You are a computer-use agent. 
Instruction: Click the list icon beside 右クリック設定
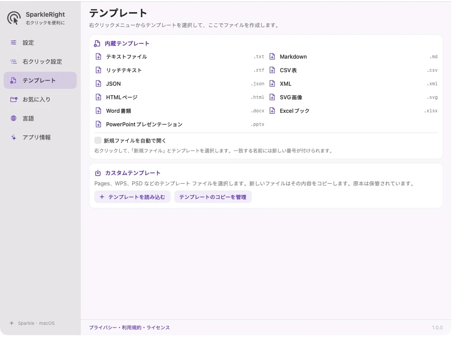(14, 61)
